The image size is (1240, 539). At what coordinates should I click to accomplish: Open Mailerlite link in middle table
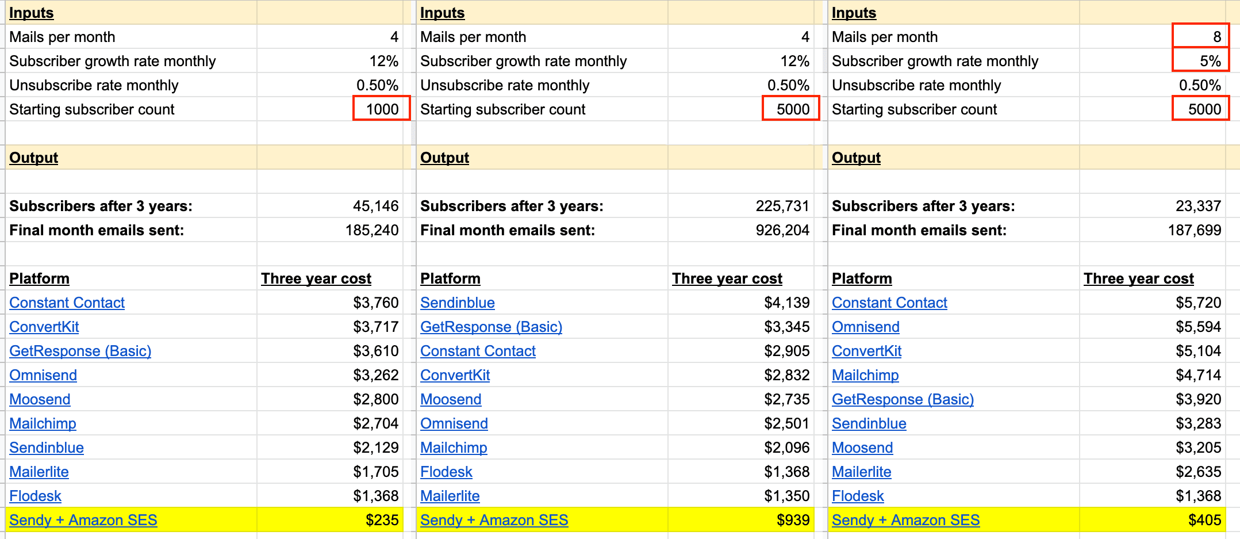coord(450,496)
